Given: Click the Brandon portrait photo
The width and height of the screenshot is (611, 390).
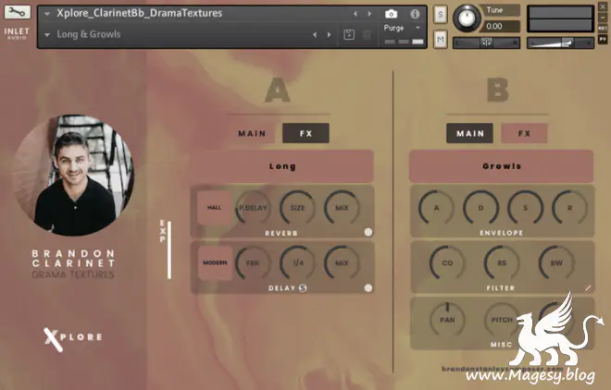Looking at the screenshot, I should click(x=73, y=175).
